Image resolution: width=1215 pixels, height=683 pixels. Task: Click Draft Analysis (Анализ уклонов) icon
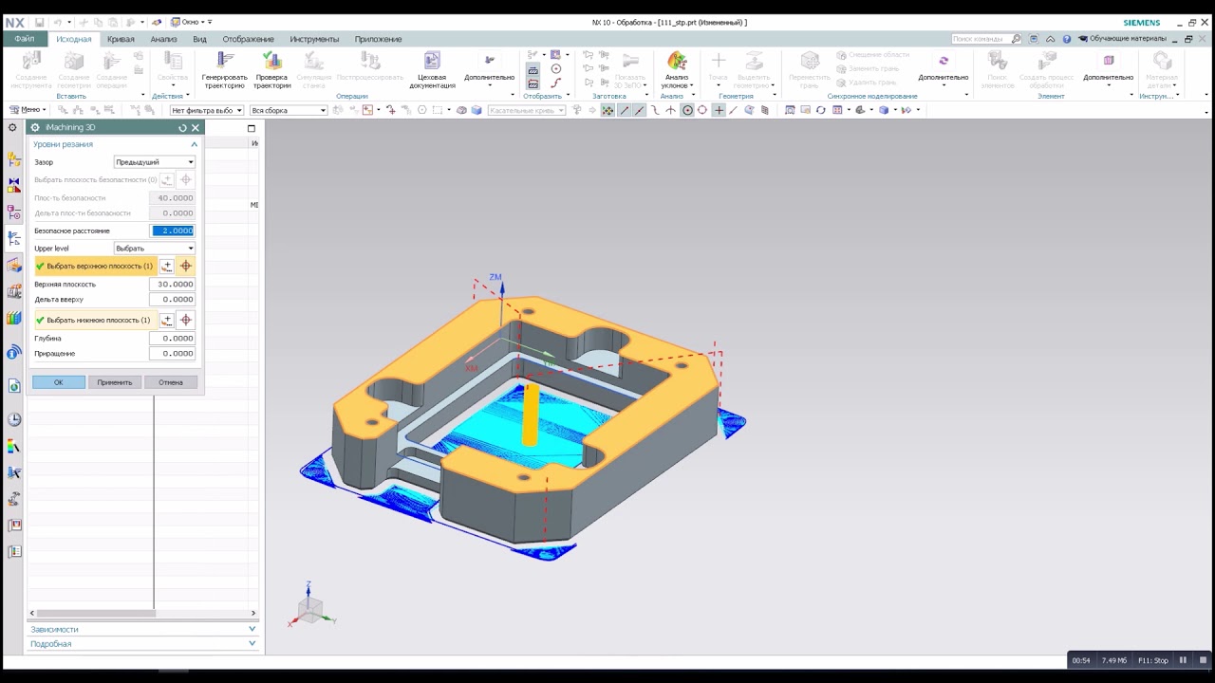677,62
